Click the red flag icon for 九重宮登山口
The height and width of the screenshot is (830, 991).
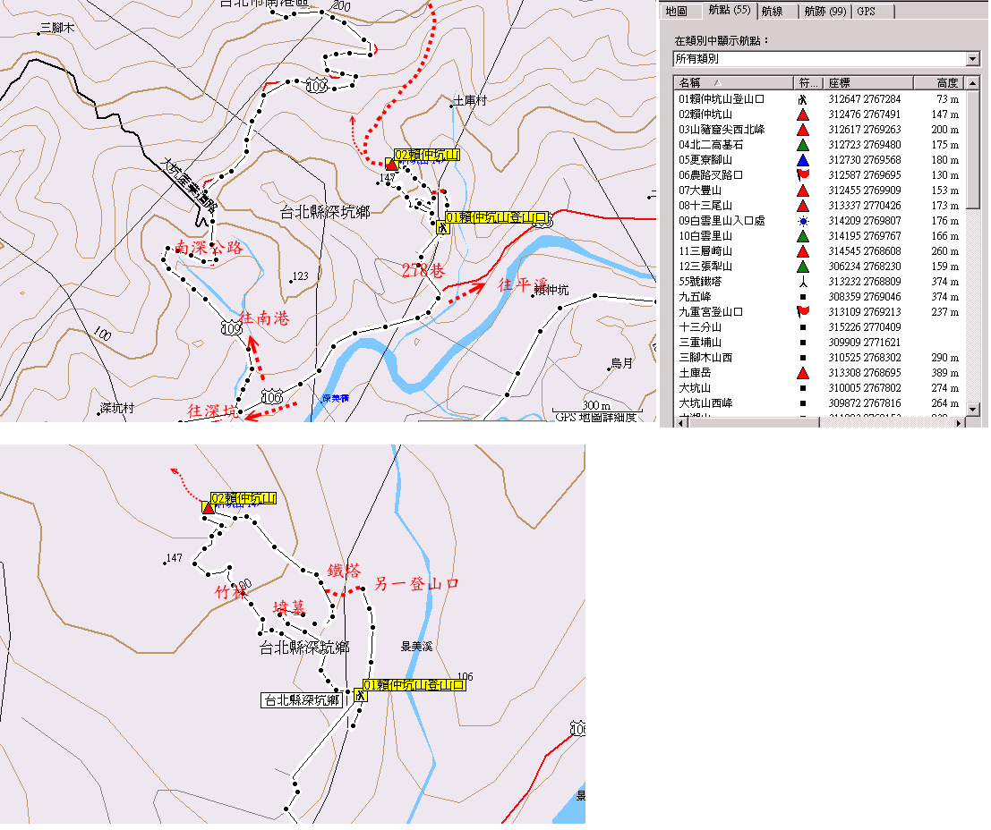803,311
